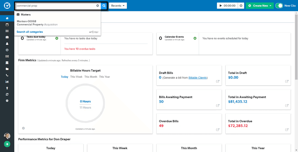This screenshot has height=152, width=298.
Task: Open the sync arrows sidebar icon
Action: click(x=7, y=94)
